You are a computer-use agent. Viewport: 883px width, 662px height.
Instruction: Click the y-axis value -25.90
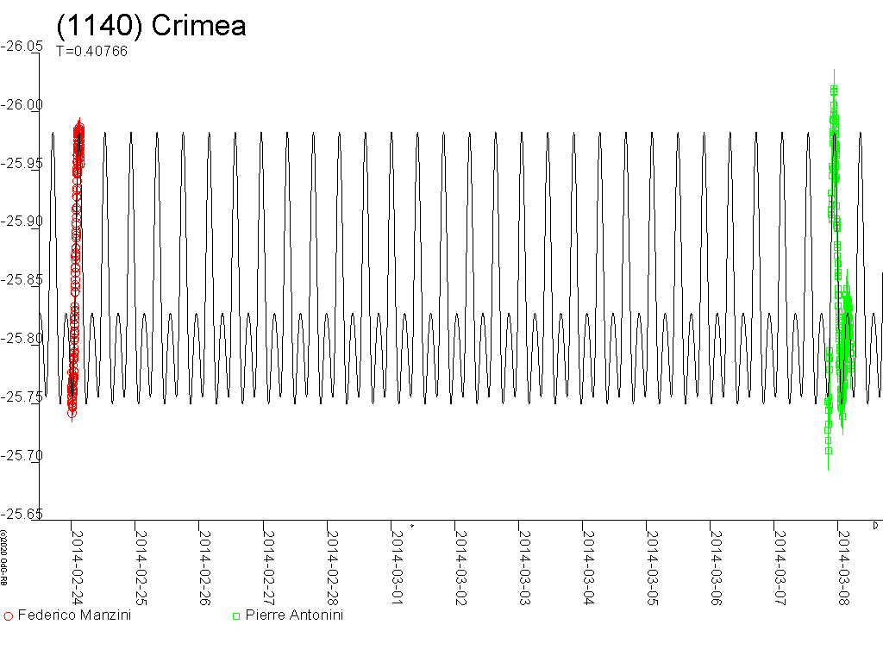[22, 222]
